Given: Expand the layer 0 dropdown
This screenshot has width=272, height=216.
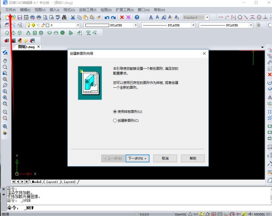Looking at the screenshot, I should [x=78, y=25].
